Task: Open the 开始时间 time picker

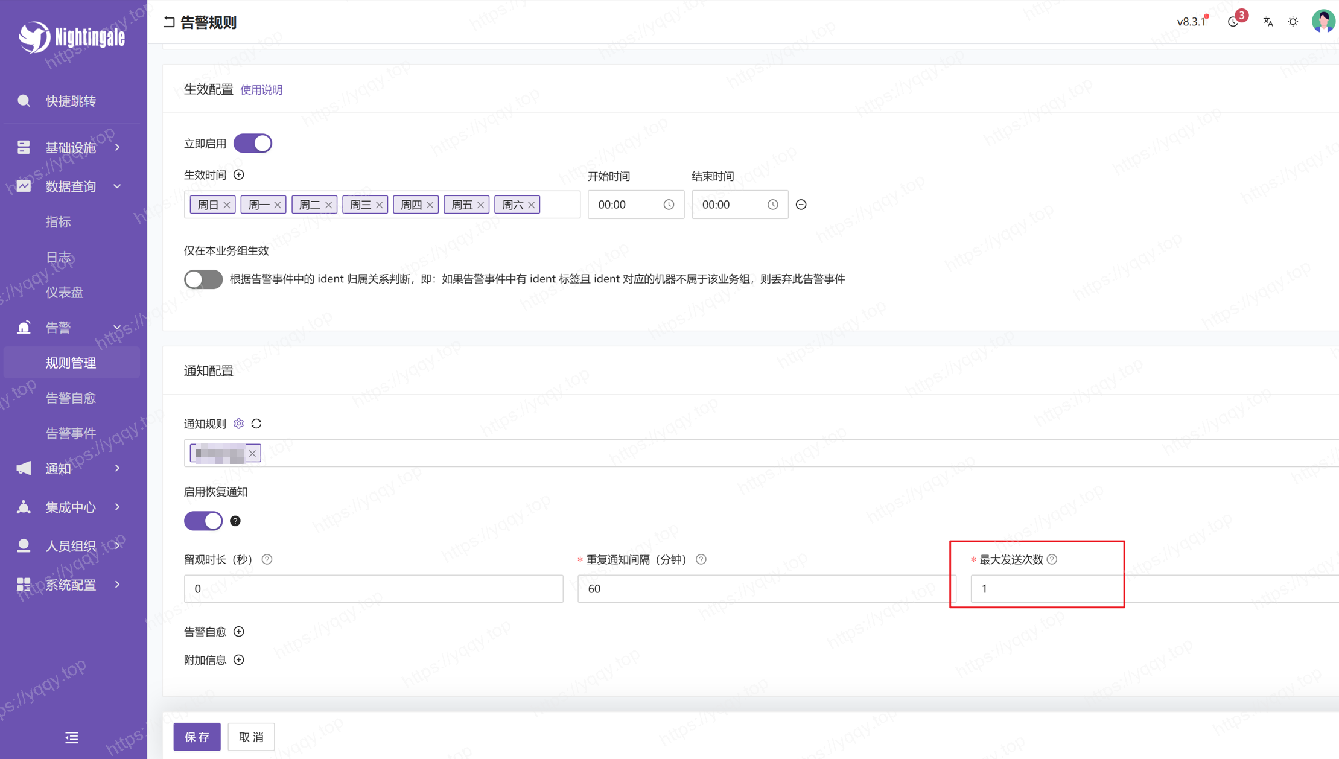Action: (x=635, y=205)
